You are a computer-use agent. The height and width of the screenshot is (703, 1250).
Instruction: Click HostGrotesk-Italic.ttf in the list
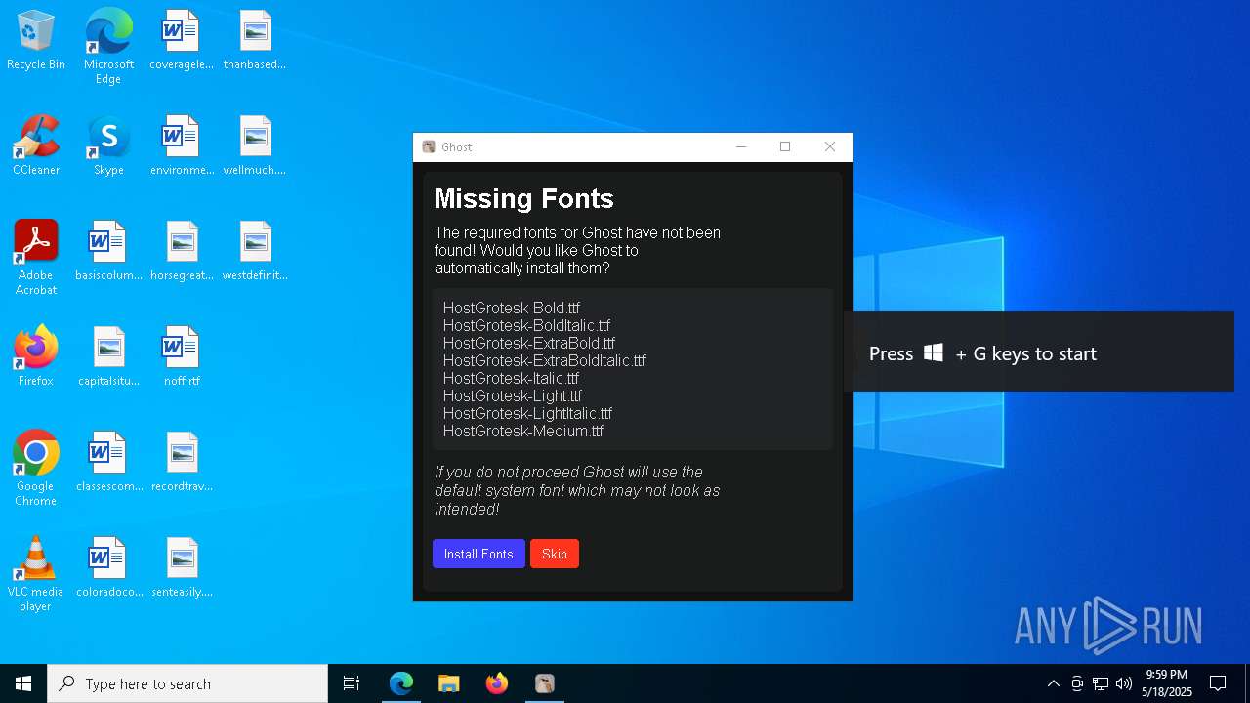511,379
